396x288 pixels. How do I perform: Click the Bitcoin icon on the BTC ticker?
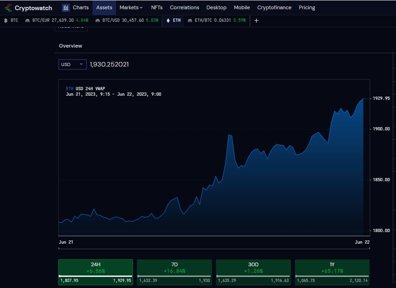point(6,21)
